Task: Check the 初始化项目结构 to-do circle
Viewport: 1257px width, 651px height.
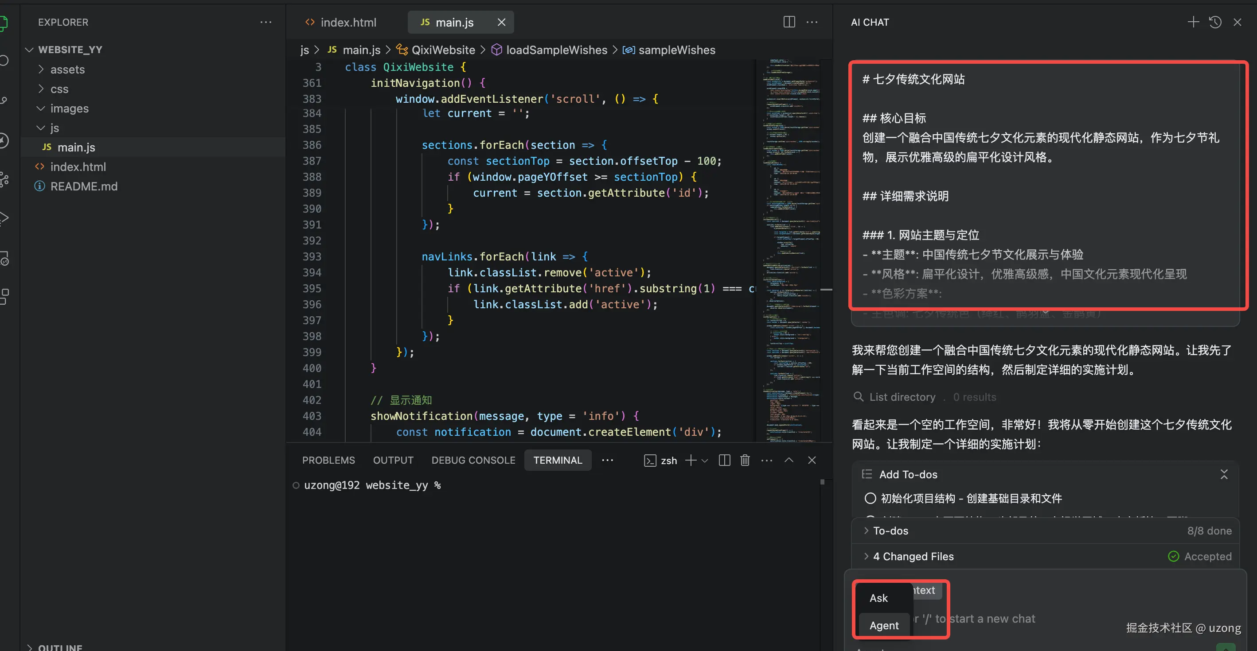Action: pyautogui.click(x=870, y=498)
